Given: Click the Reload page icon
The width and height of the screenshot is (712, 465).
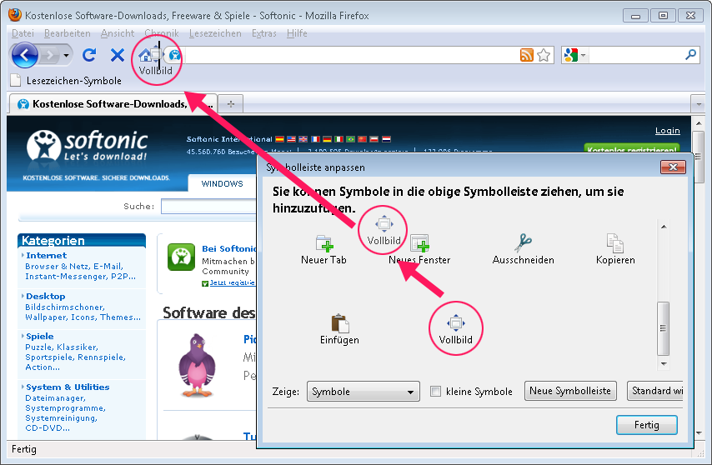Looking at the screenshot, I should click(x=89, y=55).
